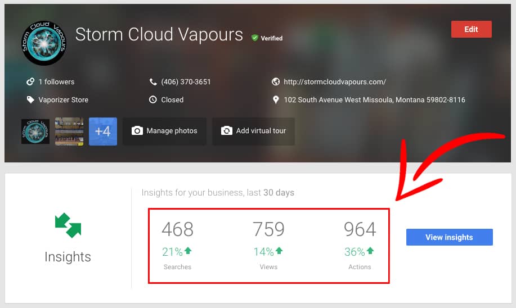Select Add virtual tour
The width and height of the screenshot is (516, 308).
[253, 131]
